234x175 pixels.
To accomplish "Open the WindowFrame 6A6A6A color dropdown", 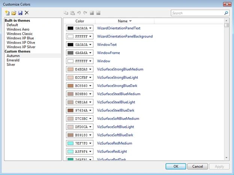I will click(90, 53).
